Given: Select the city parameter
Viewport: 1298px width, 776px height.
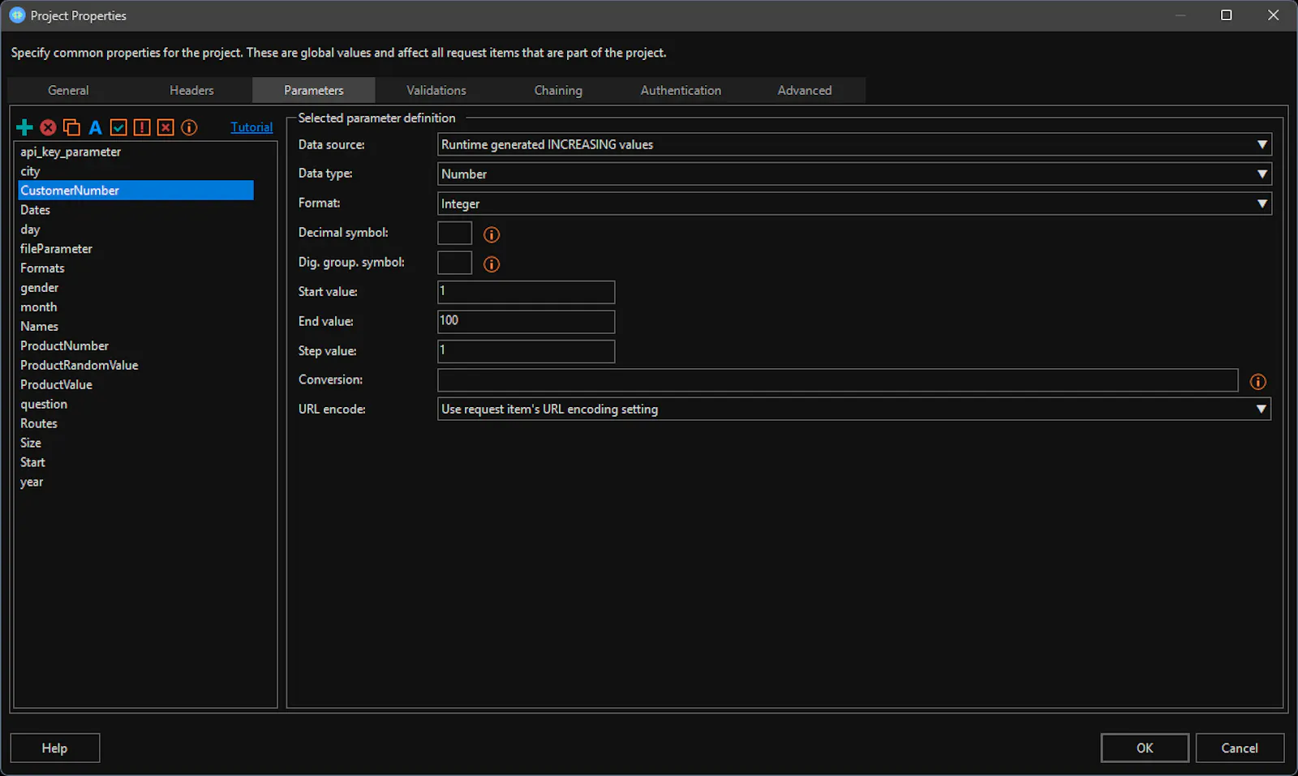Looking at the screenshot, I should tap(135, 171).
